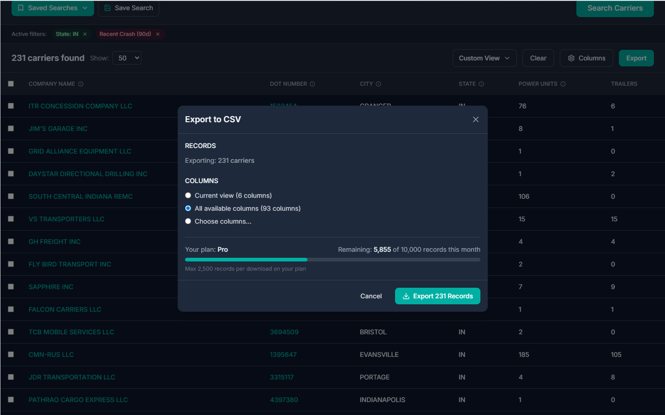
Task: Open column settings via the gear icon
Action: pyautogui.click(x=570, y=58)
